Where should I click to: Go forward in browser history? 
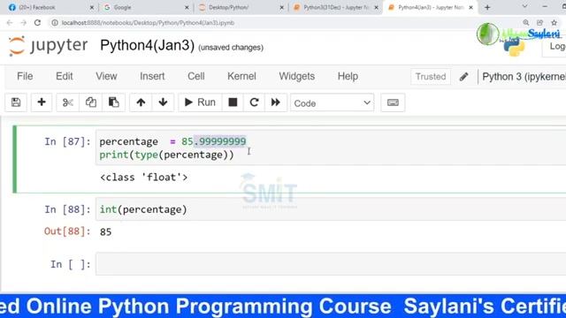[x=24, y=23]
